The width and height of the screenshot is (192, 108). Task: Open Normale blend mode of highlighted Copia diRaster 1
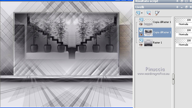click(x=184, y=35)
